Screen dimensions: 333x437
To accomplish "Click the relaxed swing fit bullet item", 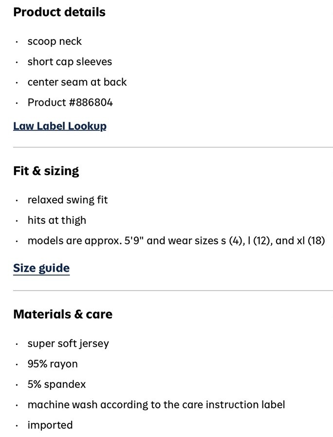I will 68,200.
